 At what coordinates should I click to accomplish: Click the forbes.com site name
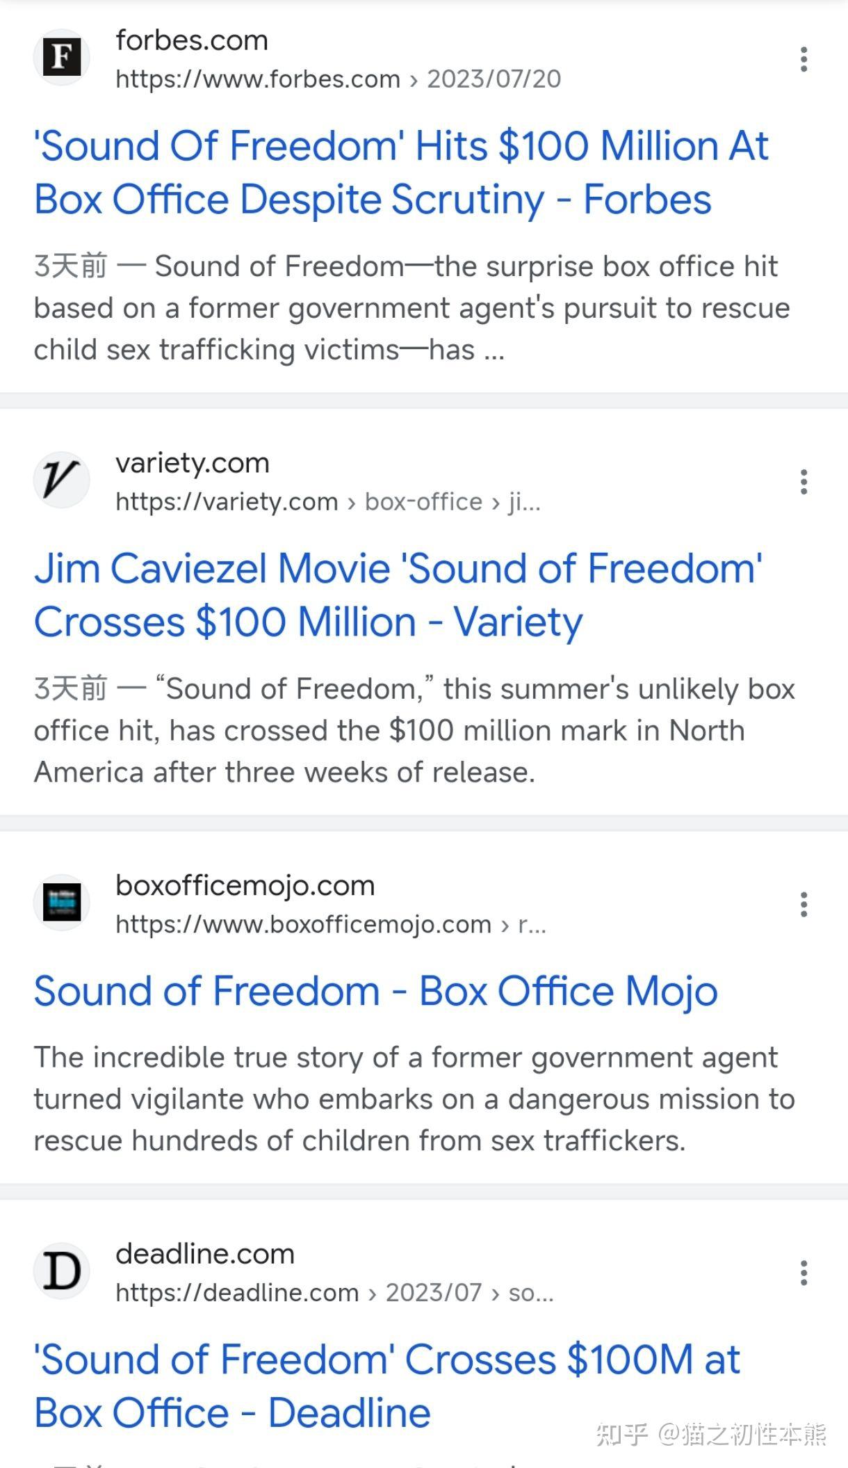coord(192,40)
